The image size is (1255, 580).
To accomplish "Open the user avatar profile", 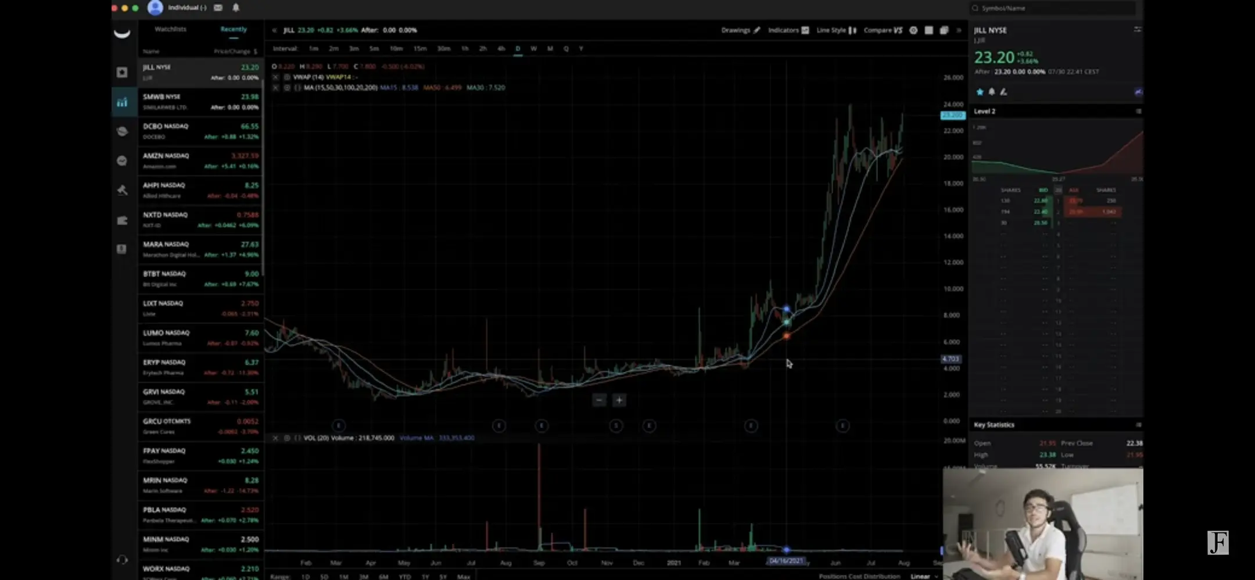I will [155, 8].
